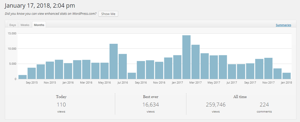Click the All time 259,746 views figure
The image size is (300, 122).
216,105
